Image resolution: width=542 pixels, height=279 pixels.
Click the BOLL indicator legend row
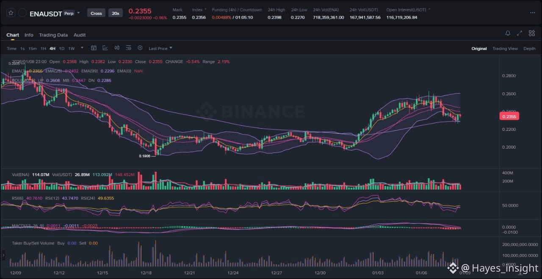61,80
